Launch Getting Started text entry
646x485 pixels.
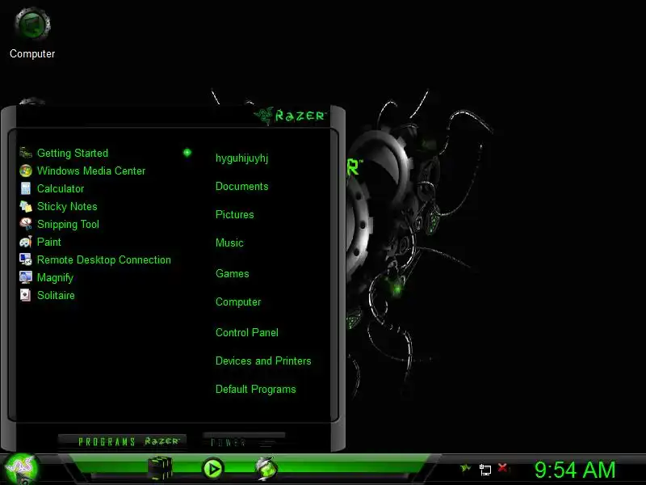tap(73, 153)
